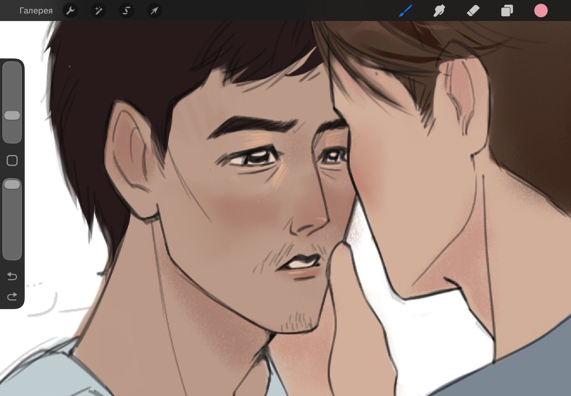Viewport: 571px width, 396px height.
Task: Redo the stroke with the redo arrow
Action: click(12, 297)
